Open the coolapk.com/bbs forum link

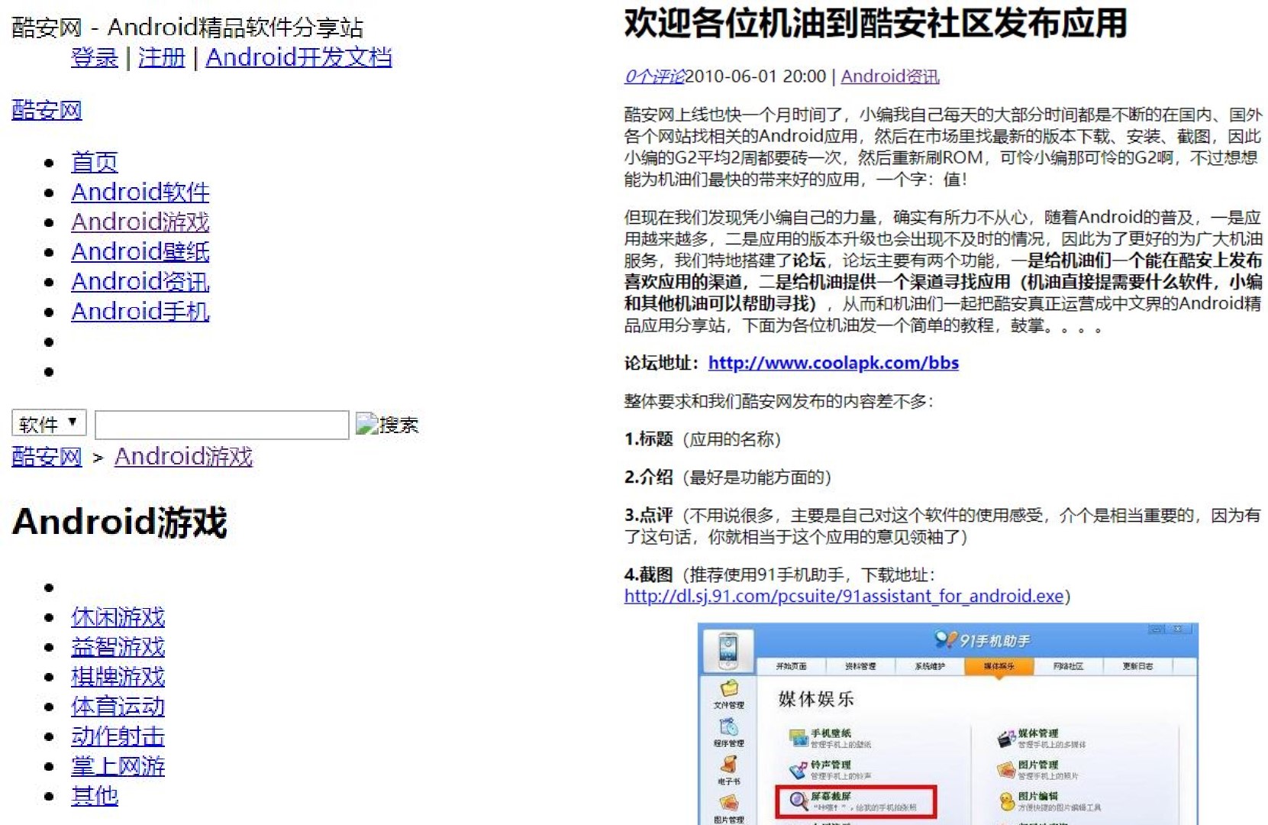834,363
